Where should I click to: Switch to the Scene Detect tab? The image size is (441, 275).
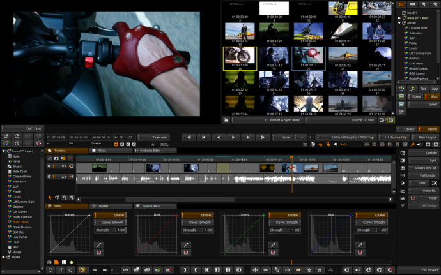155,206
